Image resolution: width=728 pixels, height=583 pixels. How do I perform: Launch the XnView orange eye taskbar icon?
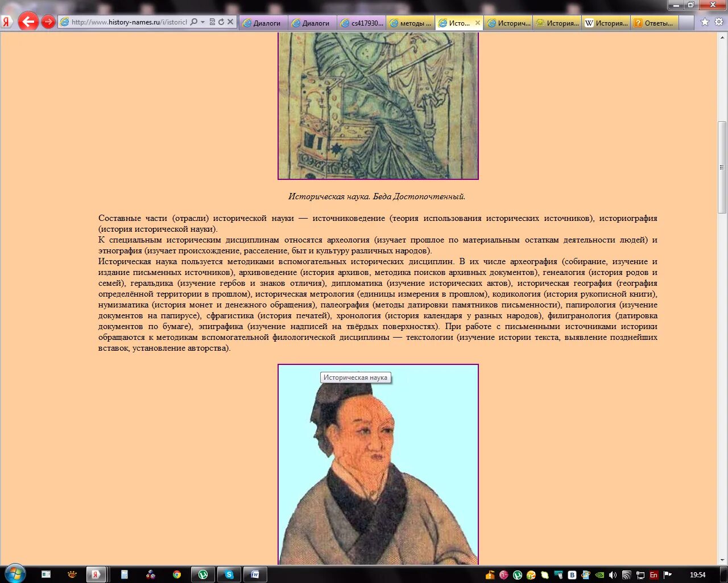pyautogui.click(x=72, y=574)
